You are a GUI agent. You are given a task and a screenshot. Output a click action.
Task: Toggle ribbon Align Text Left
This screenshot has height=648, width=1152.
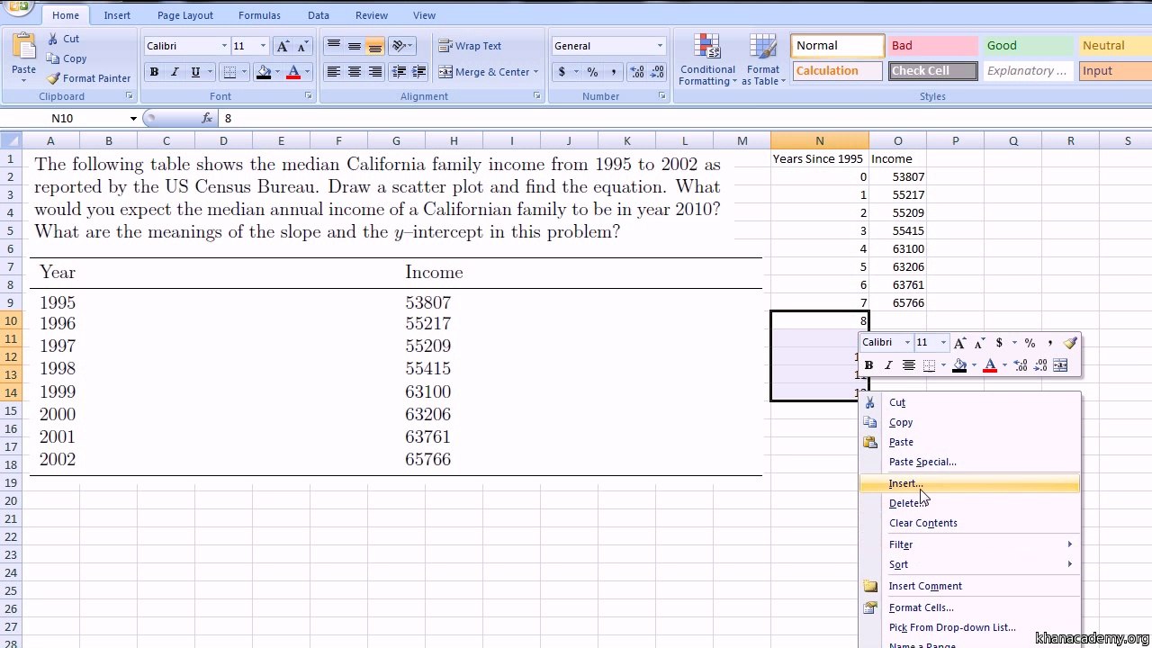(333, 72)
